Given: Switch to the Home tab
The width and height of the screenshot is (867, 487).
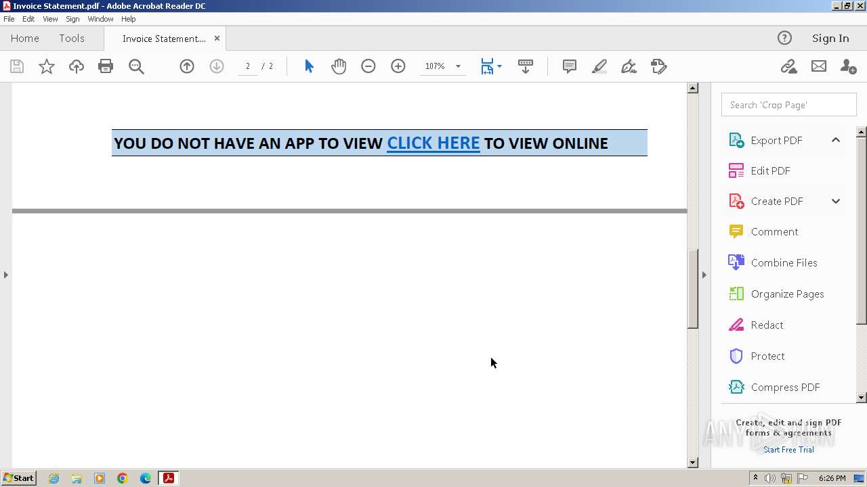Looking at the screenshot, I should [x=25, y=39].
